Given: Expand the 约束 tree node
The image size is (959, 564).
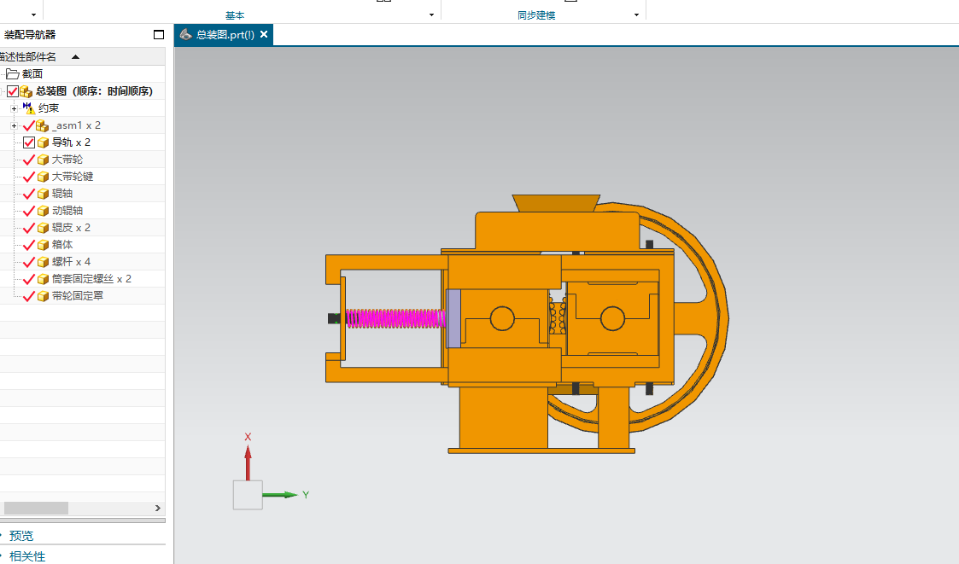Looking at the screenshot, I should pyautogui.click(x=14, y=108).
